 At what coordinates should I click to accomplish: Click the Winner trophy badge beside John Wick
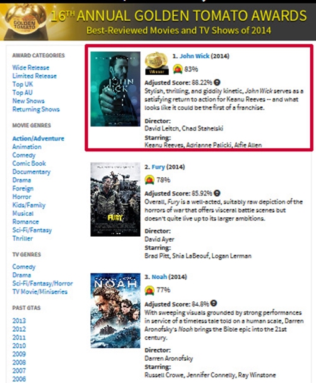click(x=157, y=63)
